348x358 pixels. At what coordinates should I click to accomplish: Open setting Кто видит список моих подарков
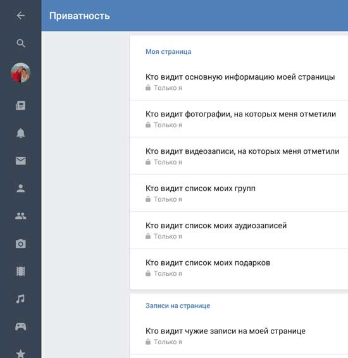239,268
